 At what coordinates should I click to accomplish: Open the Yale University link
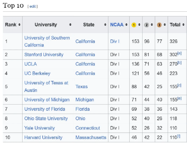click(x=39, y=128)
